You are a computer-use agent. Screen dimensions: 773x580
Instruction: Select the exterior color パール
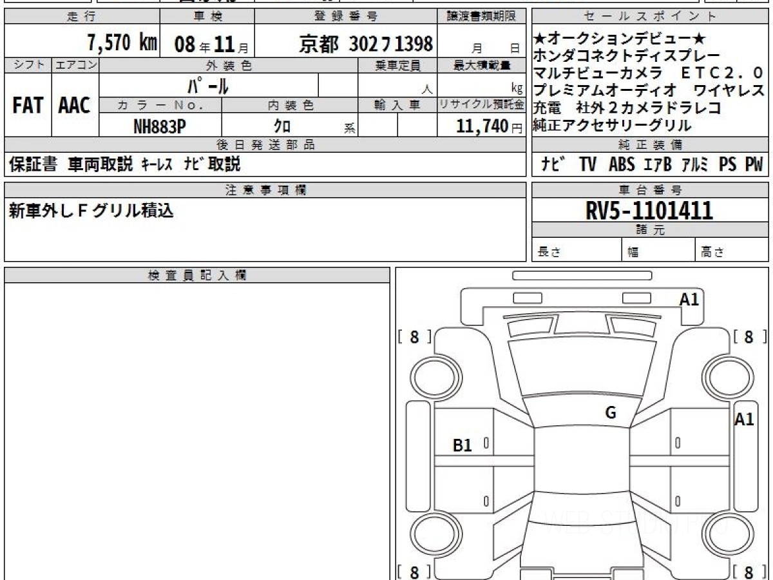[208, 85]
